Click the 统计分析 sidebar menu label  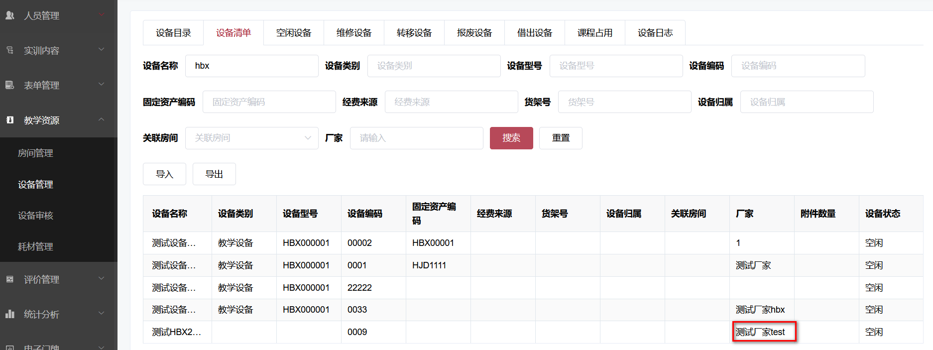[42, 315]
